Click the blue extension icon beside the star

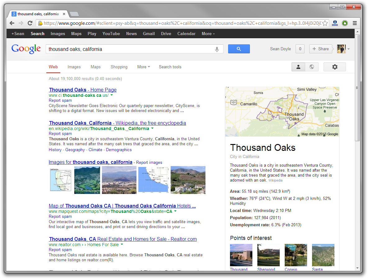pos(335,23)
